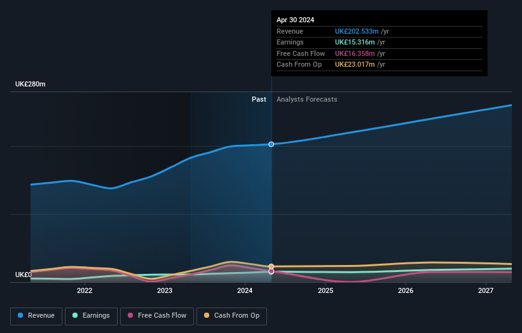Click the Free Cash Flow label in tooltip
This screenshot has height=333, width=522.
[x=301, y=53]
